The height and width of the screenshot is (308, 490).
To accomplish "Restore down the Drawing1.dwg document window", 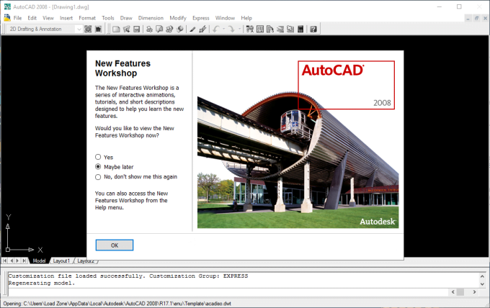I will pos(476,19).
